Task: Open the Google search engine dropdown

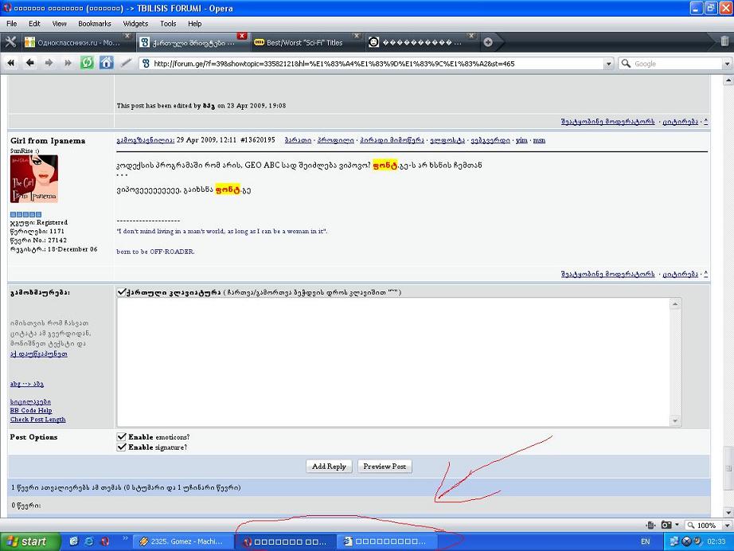Action: [x=727, y=64]
